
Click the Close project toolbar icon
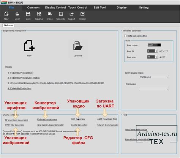pyautogui.click(x=50, y=14)
